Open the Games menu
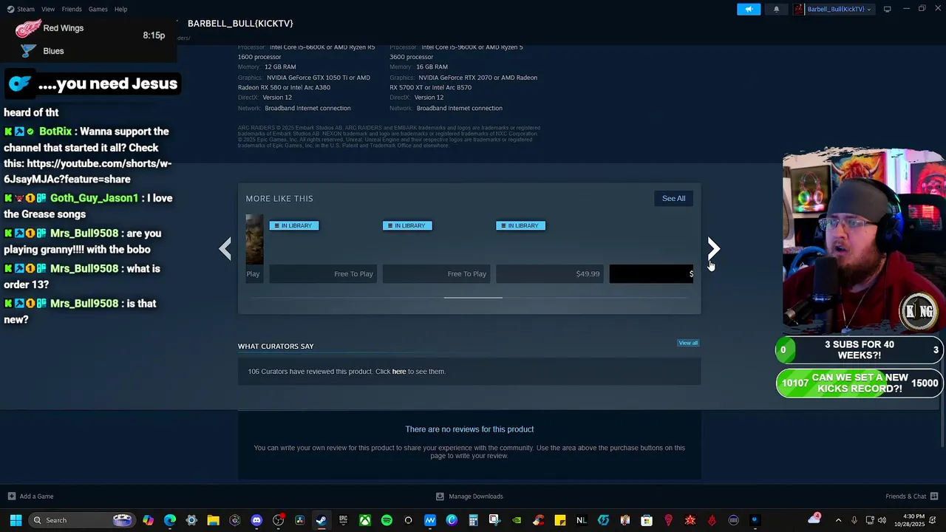Image resolution: width=946 pixels, height=532 pixels. click(x=98, y=9)
